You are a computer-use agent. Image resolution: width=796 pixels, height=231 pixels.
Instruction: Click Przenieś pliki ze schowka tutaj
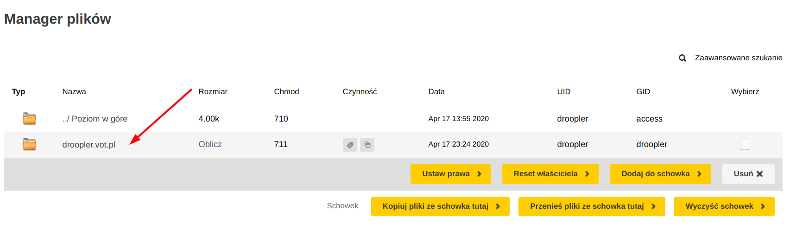point(592,206)
